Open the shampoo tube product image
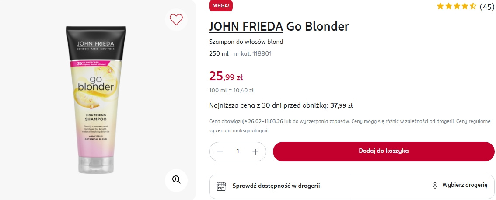 tap(95, 99)
